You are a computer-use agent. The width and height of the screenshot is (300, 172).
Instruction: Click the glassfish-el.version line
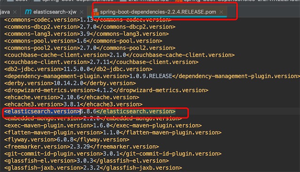tap(87, 161)
